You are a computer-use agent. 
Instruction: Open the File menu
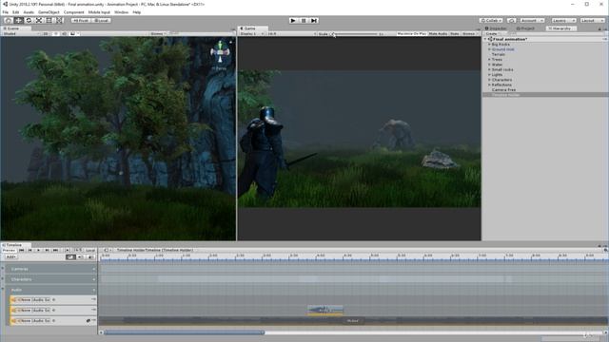pos(6,12)
